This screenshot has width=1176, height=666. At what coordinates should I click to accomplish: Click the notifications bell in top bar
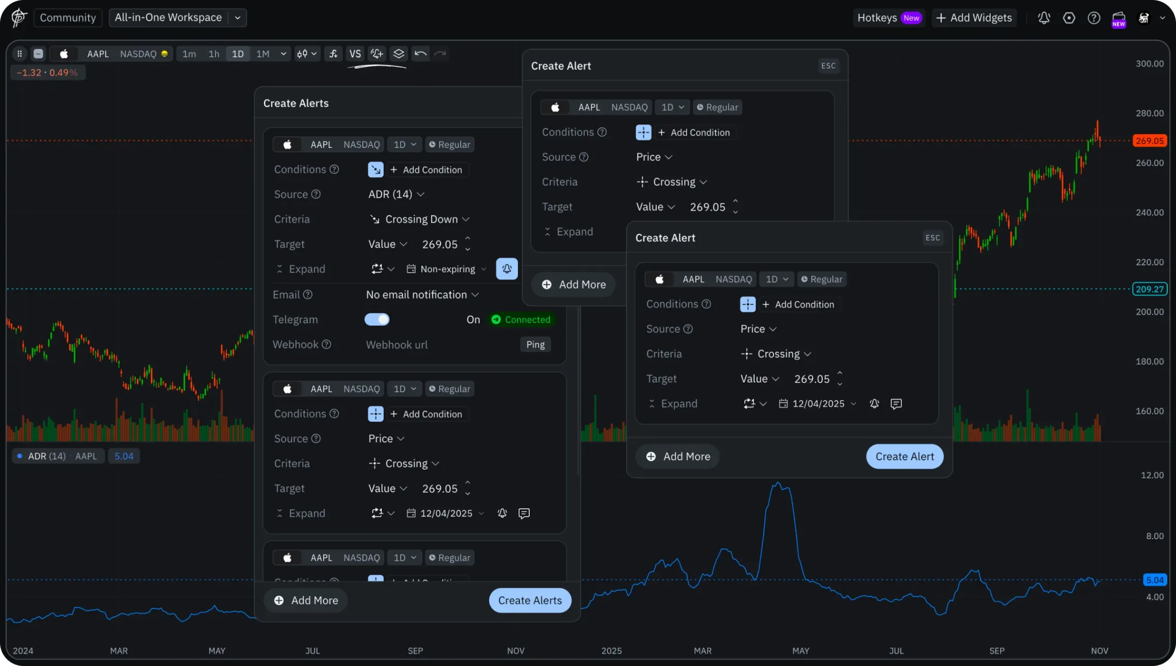tap(1044, 18)
